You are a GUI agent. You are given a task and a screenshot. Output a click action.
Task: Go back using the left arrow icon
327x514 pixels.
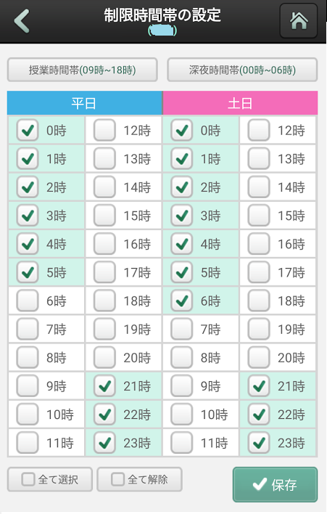pos(22,21)
